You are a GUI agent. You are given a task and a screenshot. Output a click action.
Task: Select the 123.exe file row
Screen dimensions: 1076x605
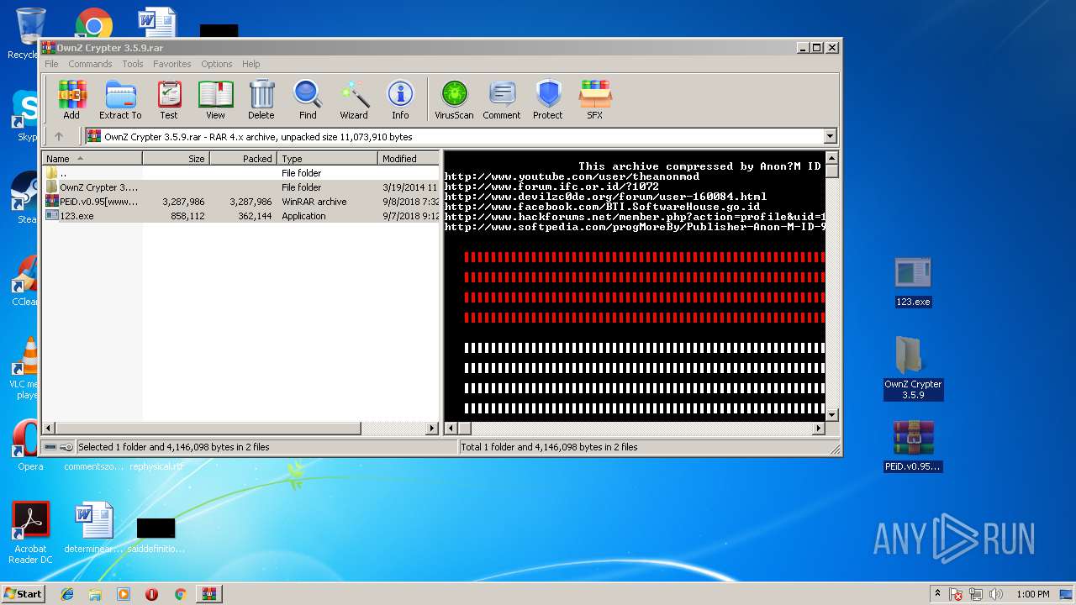(x=240, y=216)
